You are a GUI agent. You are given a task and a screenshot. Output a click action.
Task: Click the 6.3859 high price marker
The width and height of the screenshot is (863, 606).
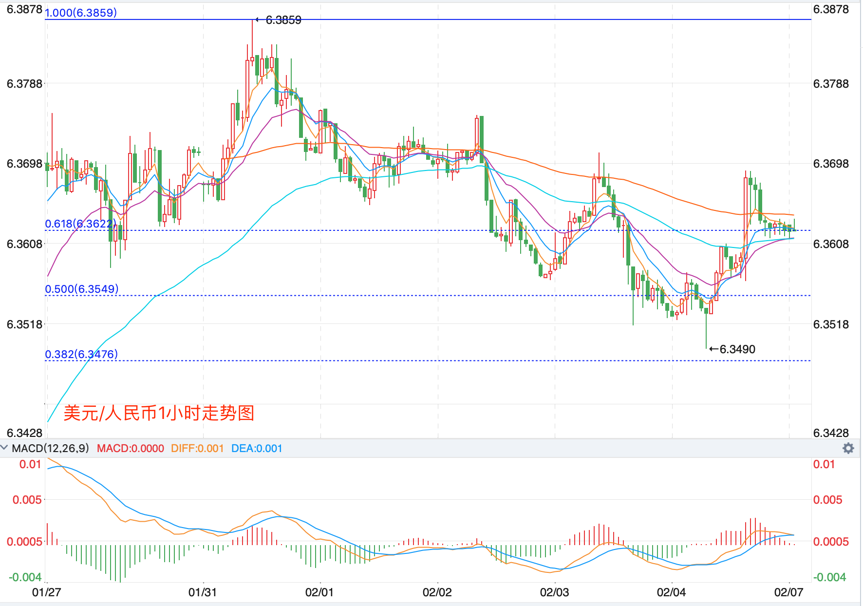pos(283,20)
